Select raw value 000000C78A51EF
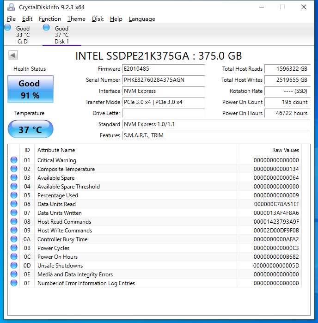This screenshot has width=318, height=323. pos(276,204)
